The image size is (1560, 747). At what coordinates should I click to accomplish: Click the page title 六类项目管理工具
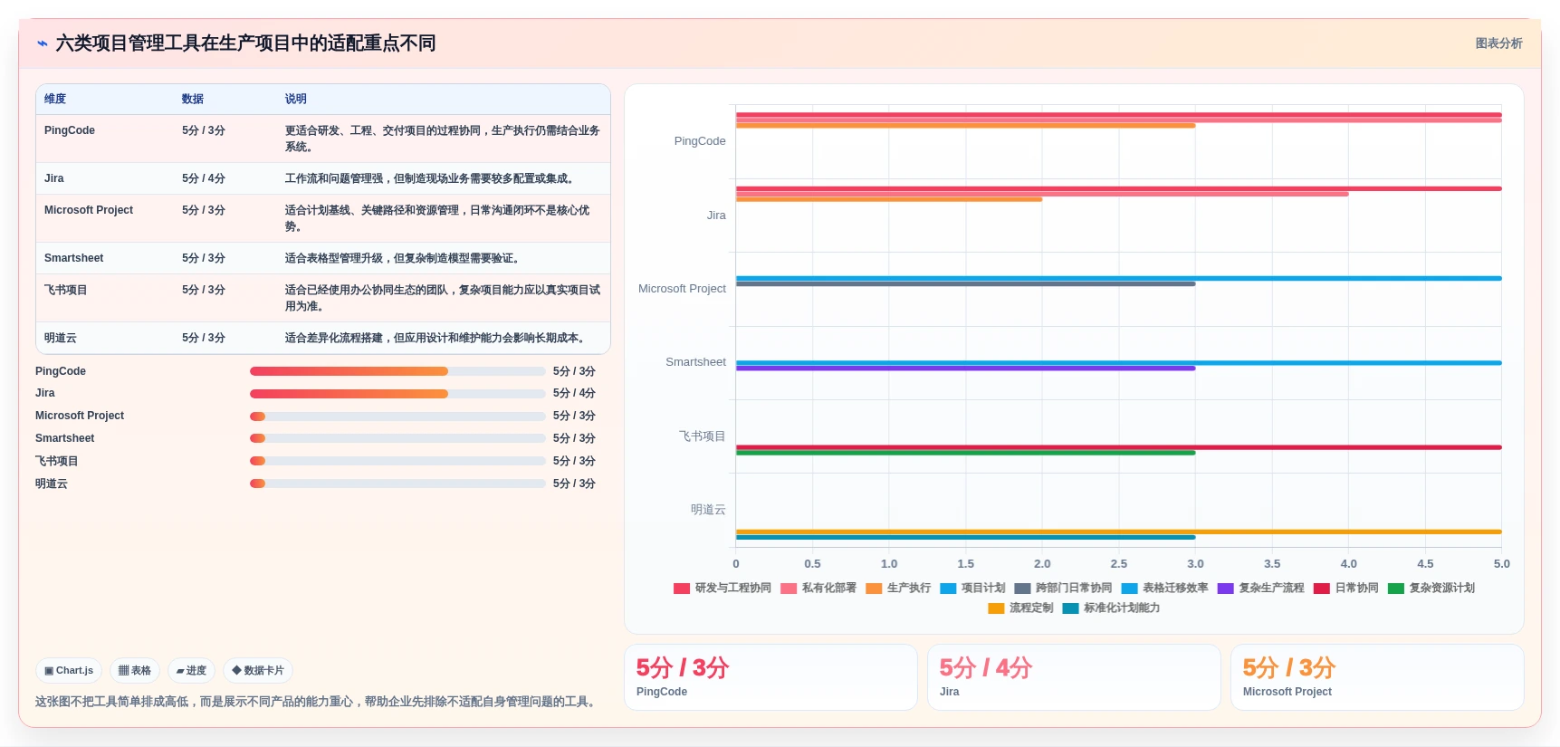[x=245, y=43]
